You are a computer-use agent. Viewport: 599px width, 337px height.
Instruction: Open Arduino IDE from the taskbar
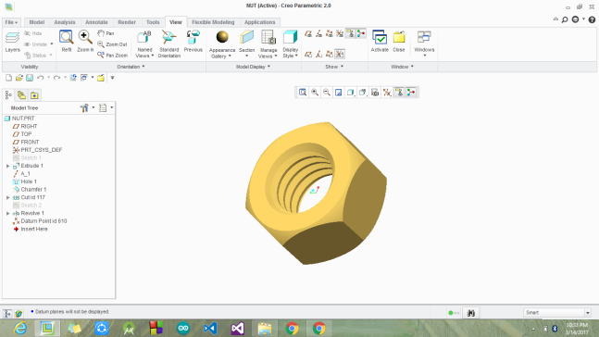coord(183,329)
